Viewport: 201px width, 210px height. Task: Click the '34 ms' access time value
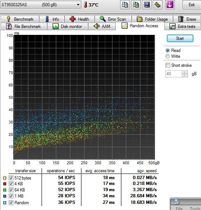tap(108, 196)
